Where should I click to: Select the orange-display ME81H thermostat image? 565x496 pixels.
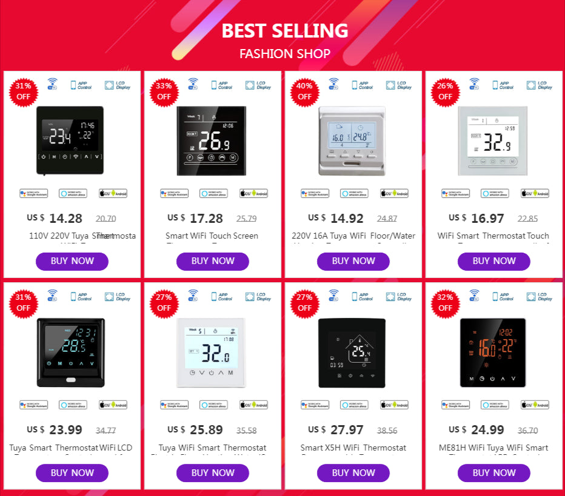point(493,352)
